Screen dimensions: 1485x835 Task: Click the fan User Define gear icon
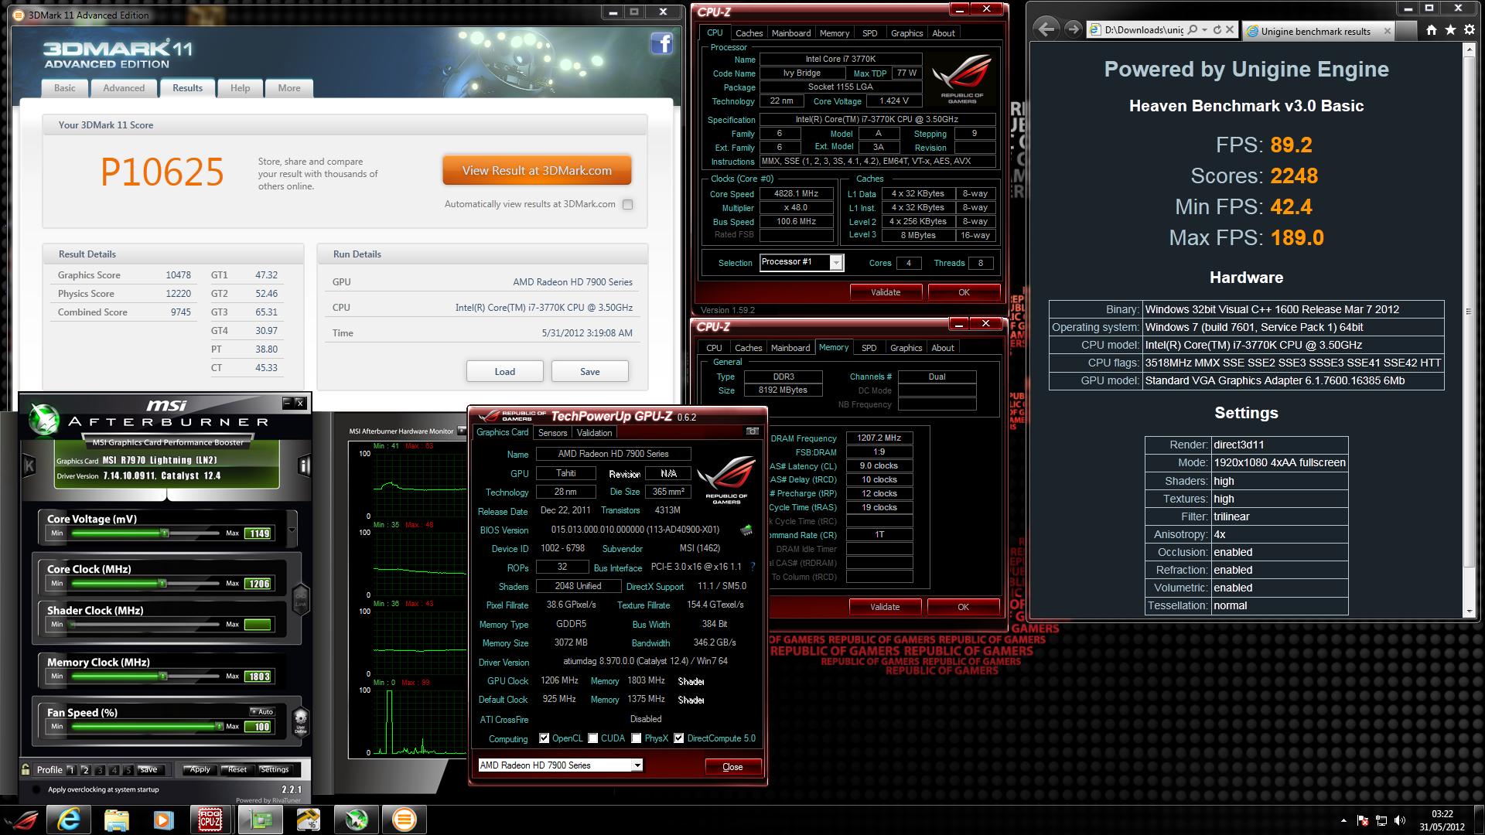[301, 720]
